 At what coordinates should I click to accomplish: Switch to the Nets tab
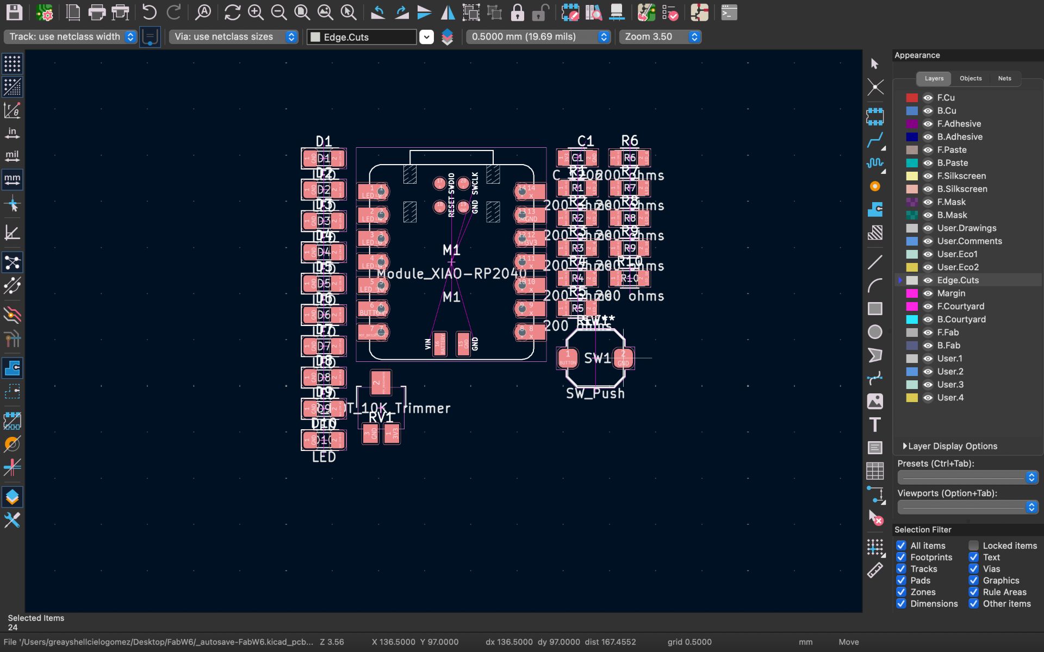click(x=1004, y=78)
